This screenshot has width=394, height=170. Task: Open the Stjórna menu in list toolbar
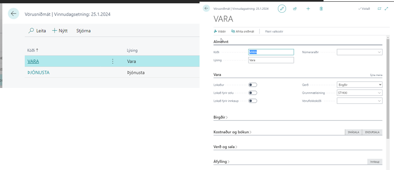point(83,31)
